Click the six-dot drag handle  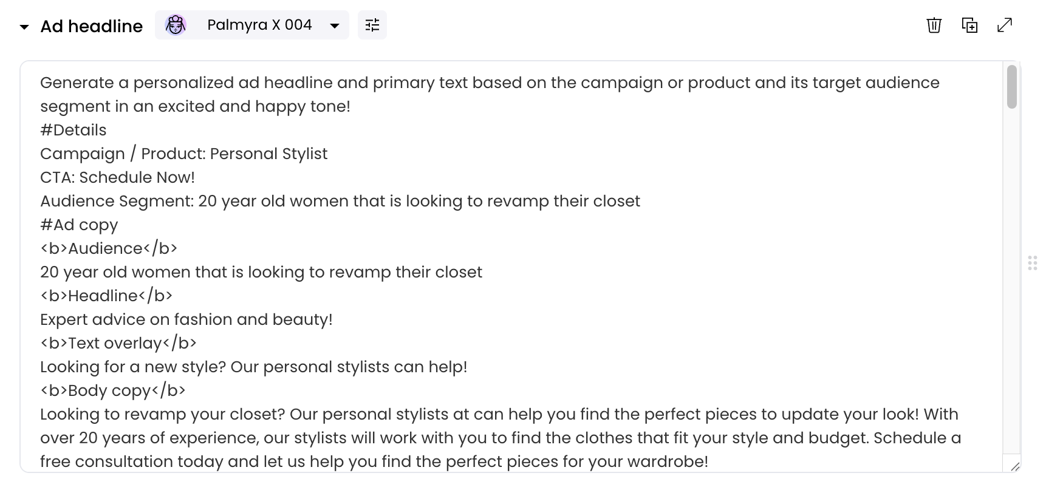[x=1033, y=263]
